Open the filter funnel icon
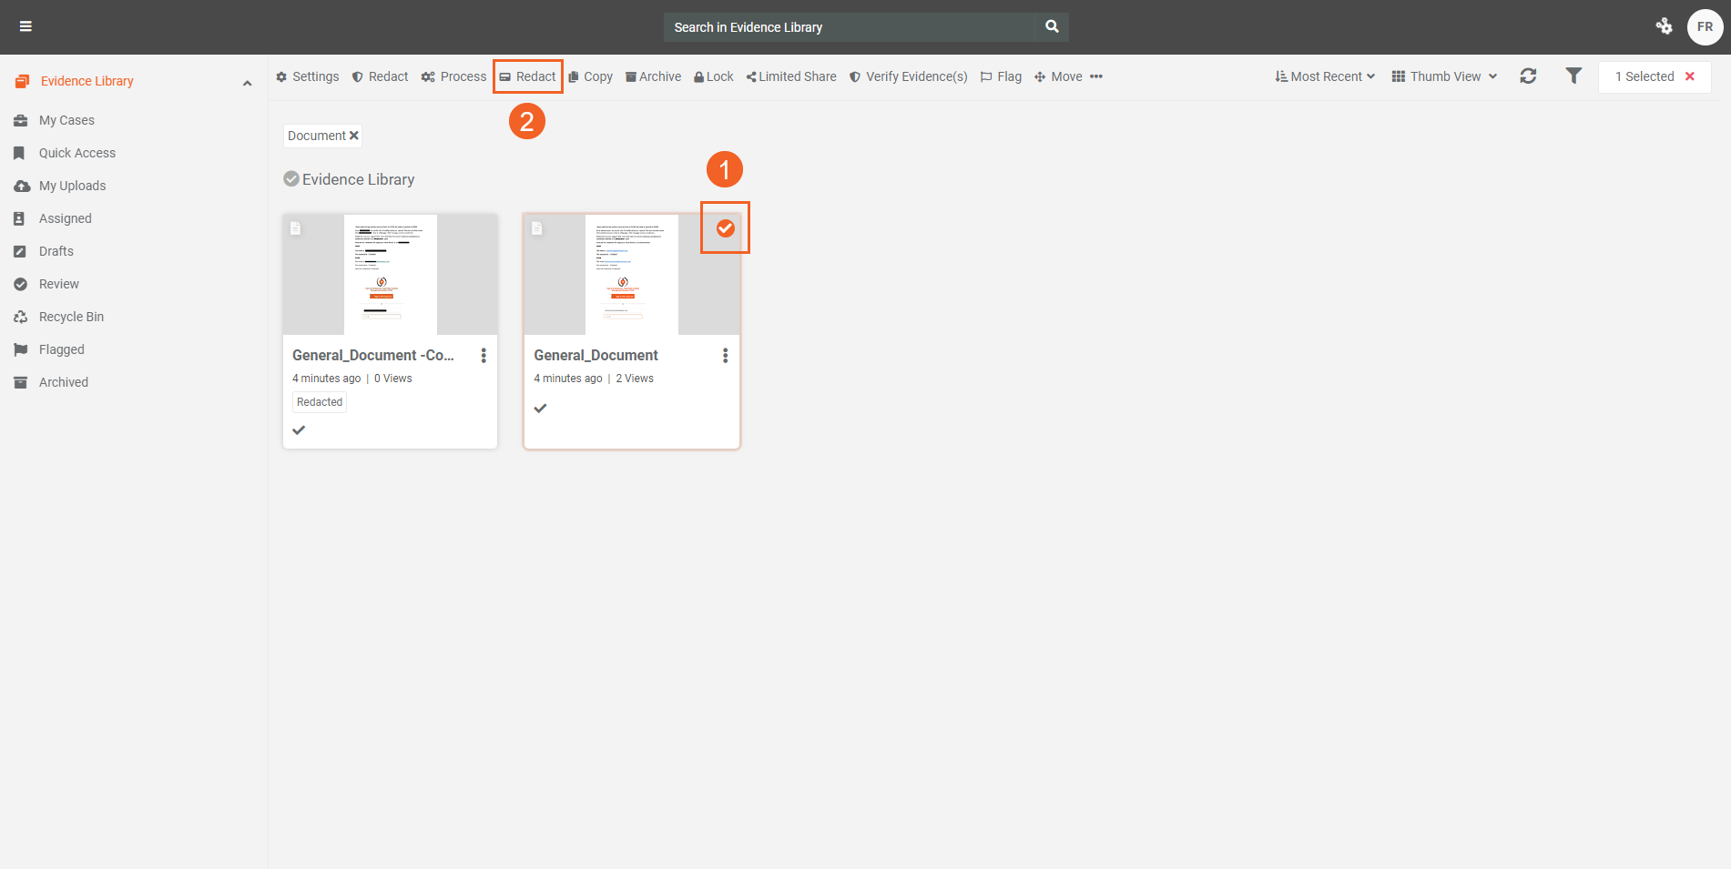1731x869 pixels. point(1573,76)
